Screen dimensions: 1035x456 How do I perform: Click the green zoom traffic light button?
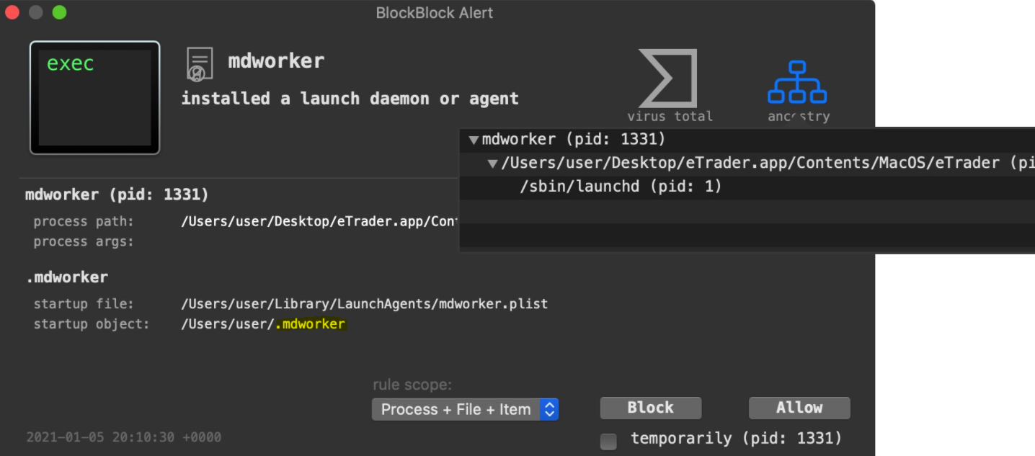[60, 12]
